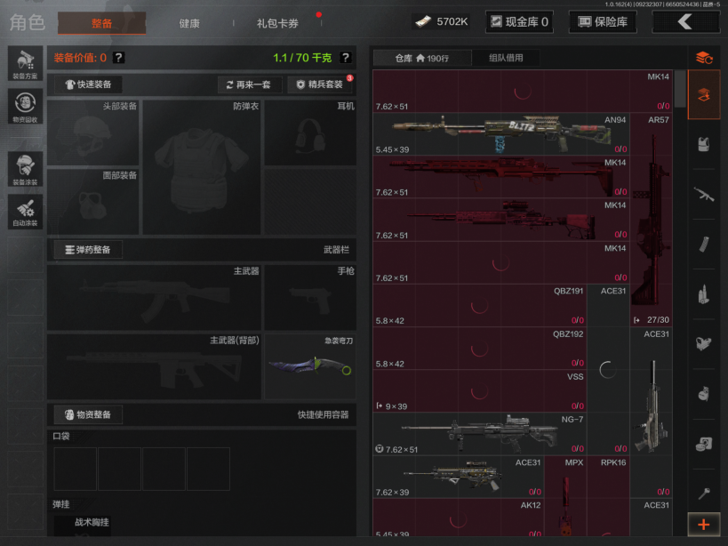
Task: Click the 再来一套 button
Action: point(250,84)
